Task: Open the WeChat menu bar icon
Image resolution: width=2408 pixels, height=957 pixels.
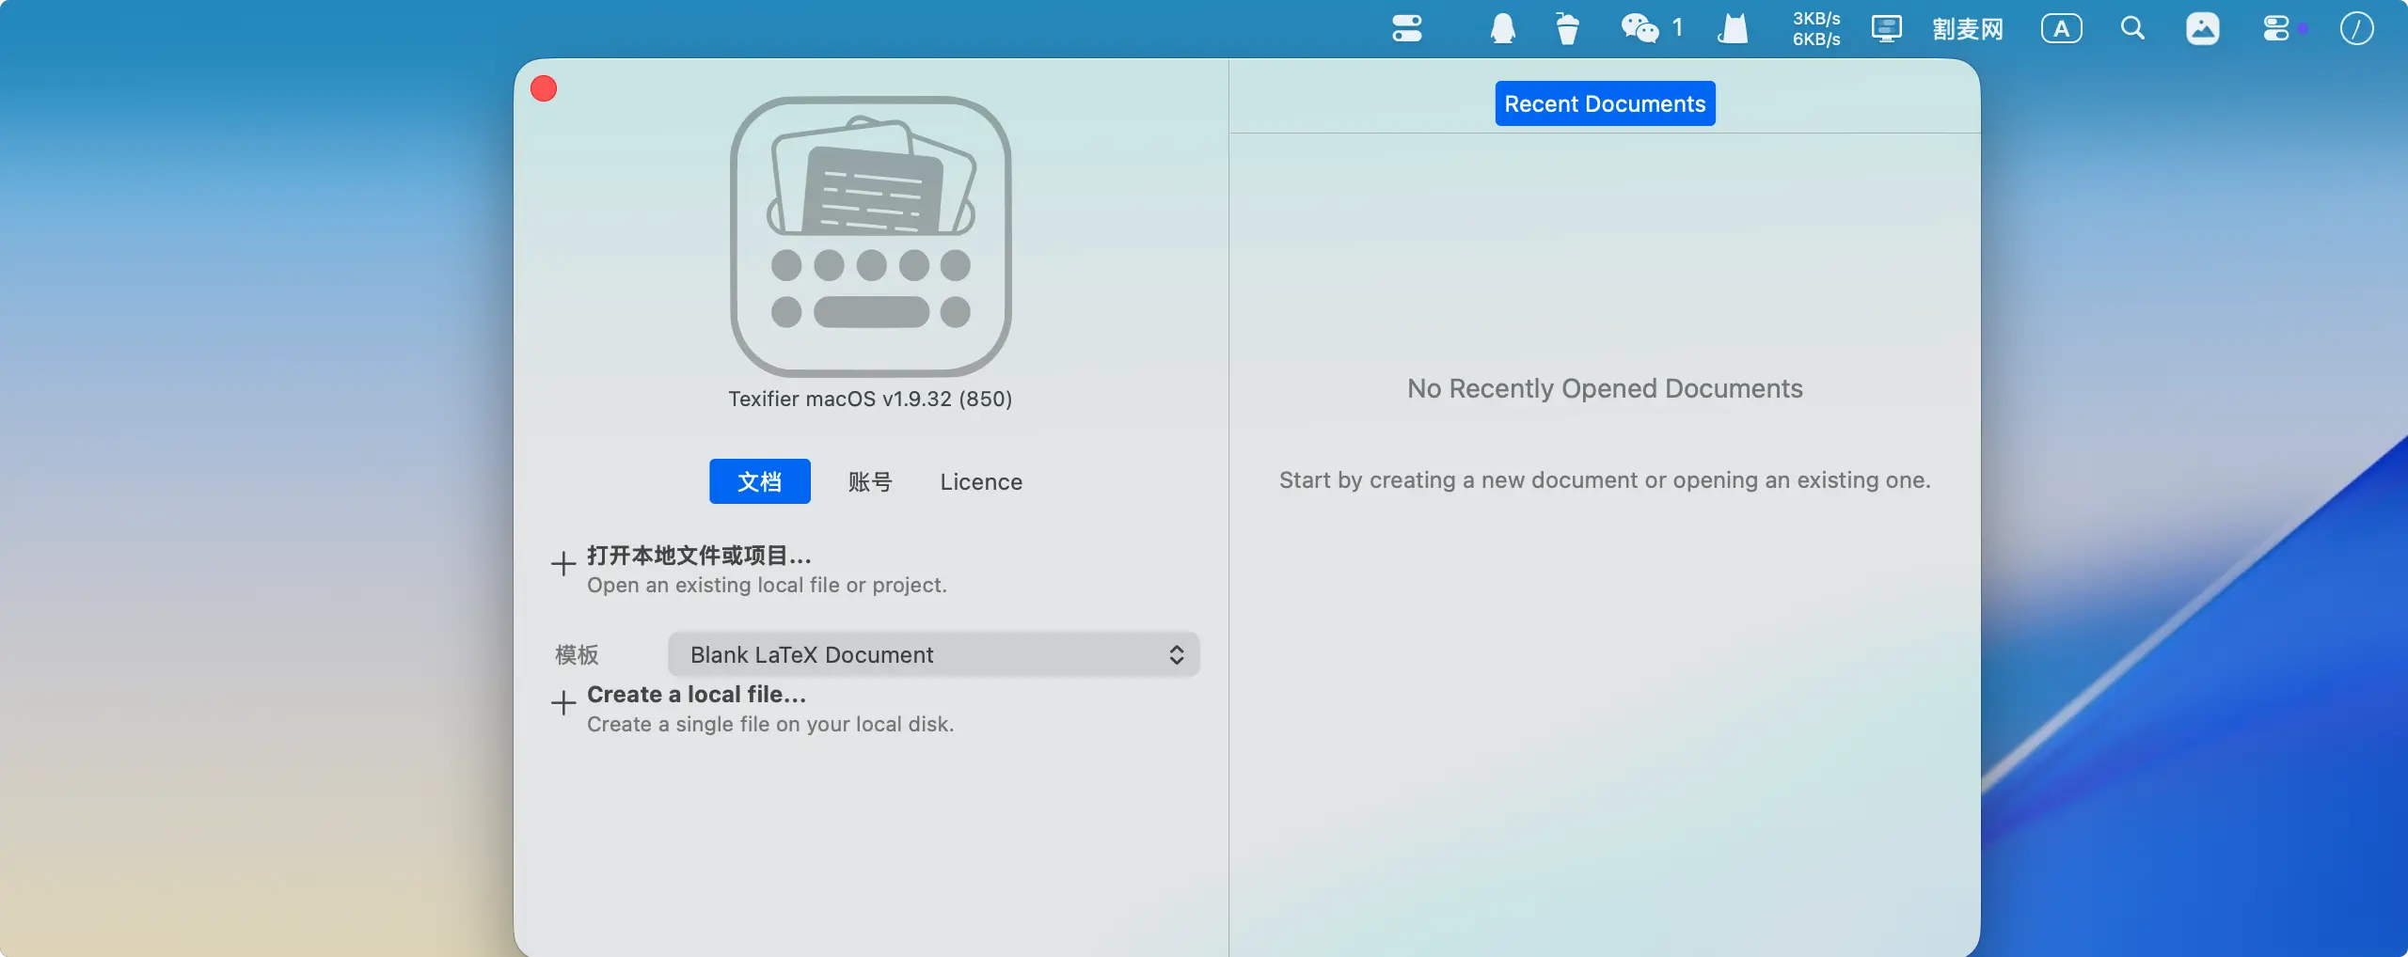Action: coord(1640,29)
